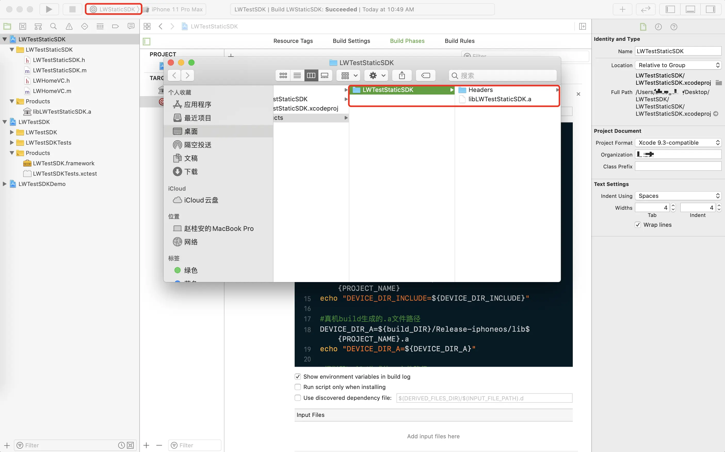The width and height of the screenshot is (725, 452).
Task: Open the Location Relative to Group dropdown
Action: tap(678, 65)
